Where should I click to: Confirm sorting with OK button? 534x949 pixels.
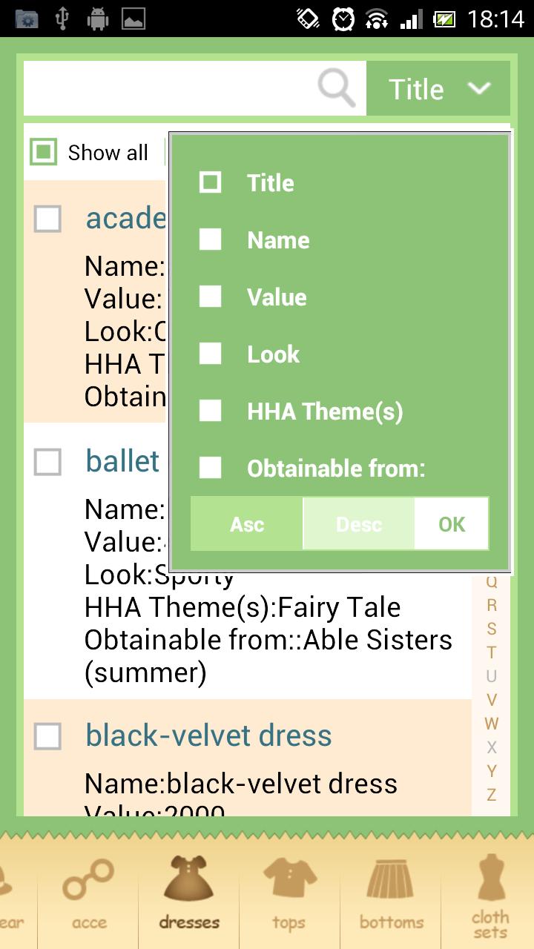[x=452, y=524]
